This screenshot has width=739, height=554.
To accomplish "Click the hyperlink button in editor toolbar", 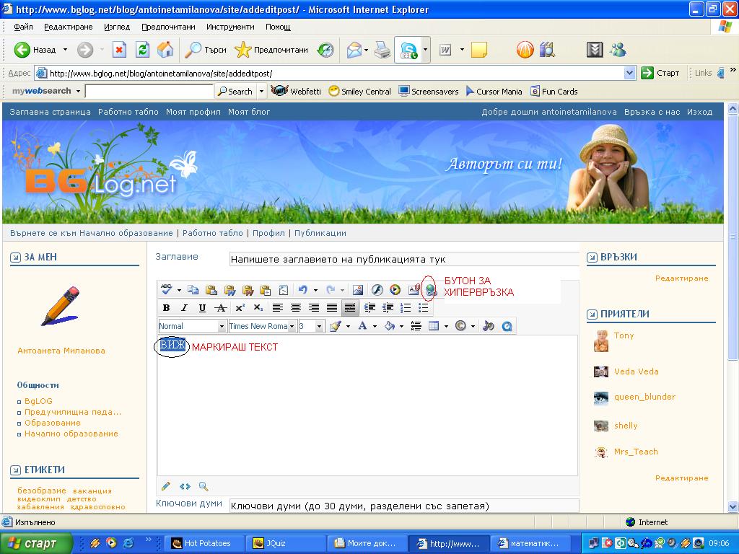I will click(x=430, y=290).
